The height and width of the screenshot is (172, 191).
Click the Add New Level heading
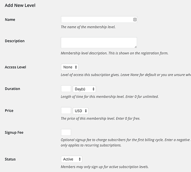20,6
